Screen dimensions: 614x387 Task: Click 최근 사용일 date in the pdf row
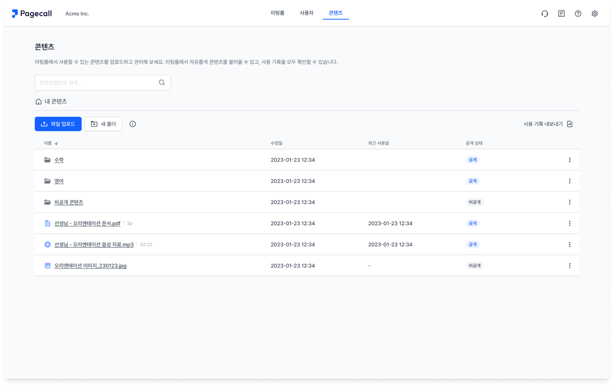(x=390, y=223)
